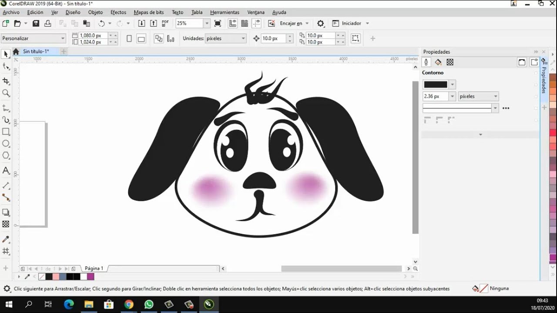
Task: Publish the document to PDF
Action: coord(165,23)
